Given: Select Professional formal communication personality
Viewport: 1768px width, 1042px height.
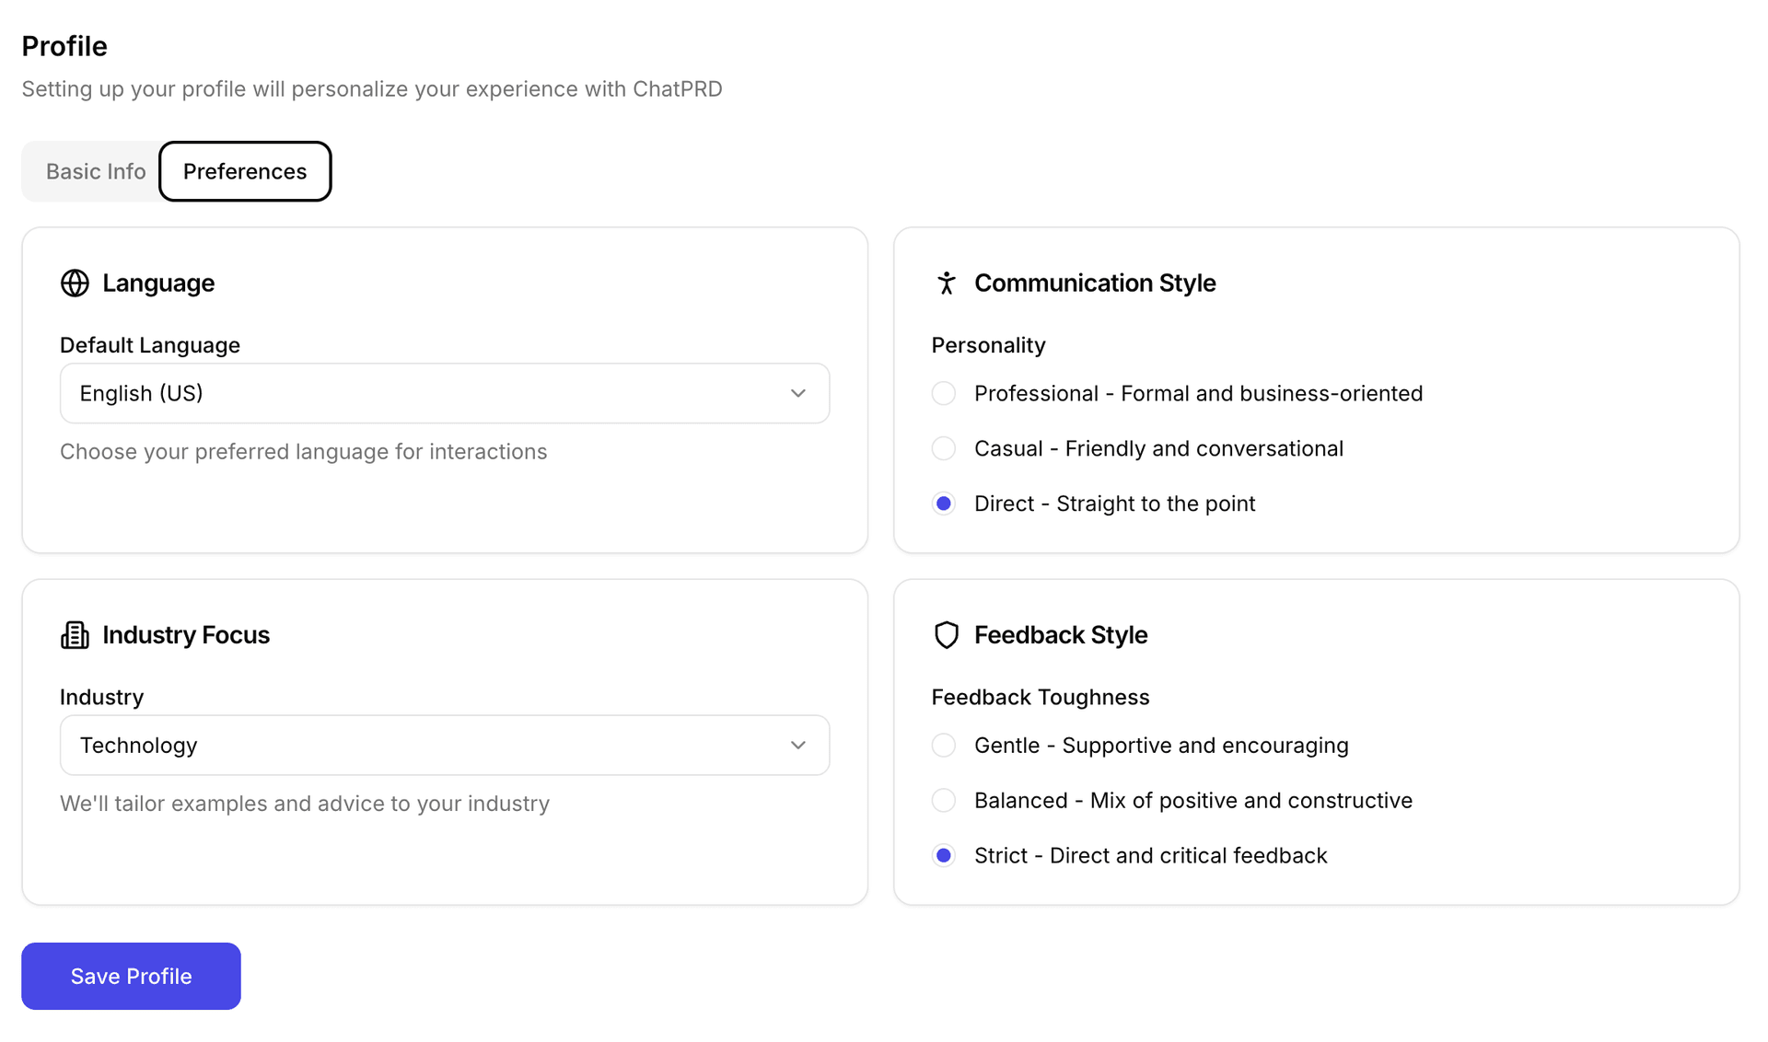Looking at the screenshot, I should (x=943, y=393).
